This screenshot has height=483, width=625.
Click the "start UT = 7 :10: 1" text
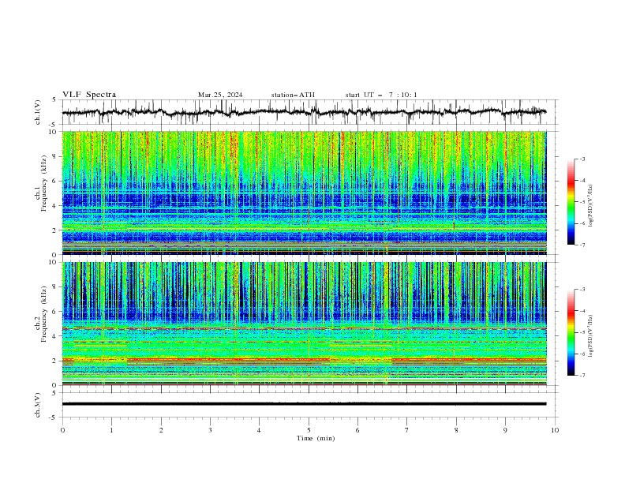[381, 95]
